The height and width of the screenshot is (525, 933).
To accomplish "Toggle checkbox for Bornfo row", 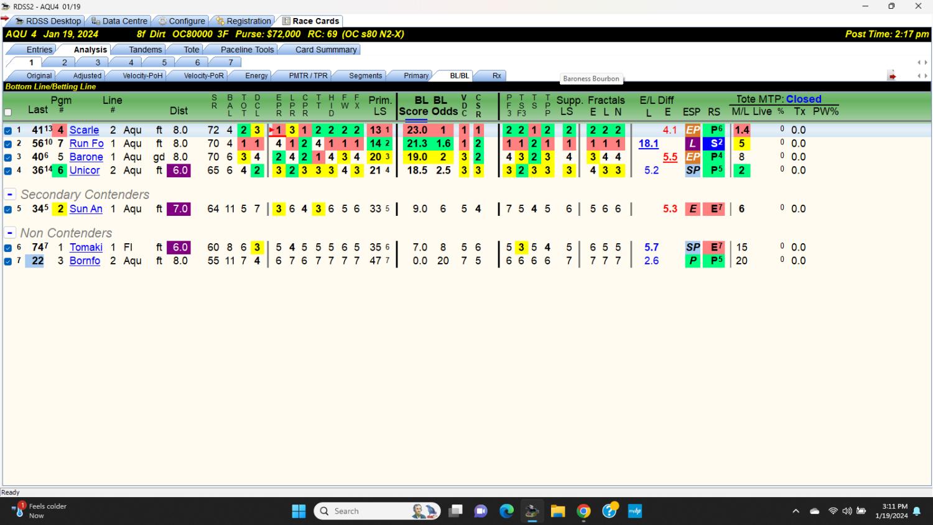I will [x=8, y=261].
